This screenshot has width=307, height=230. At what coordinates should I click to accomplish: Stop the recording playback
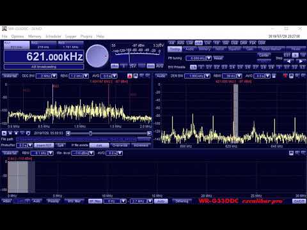[x=16, y=134]
